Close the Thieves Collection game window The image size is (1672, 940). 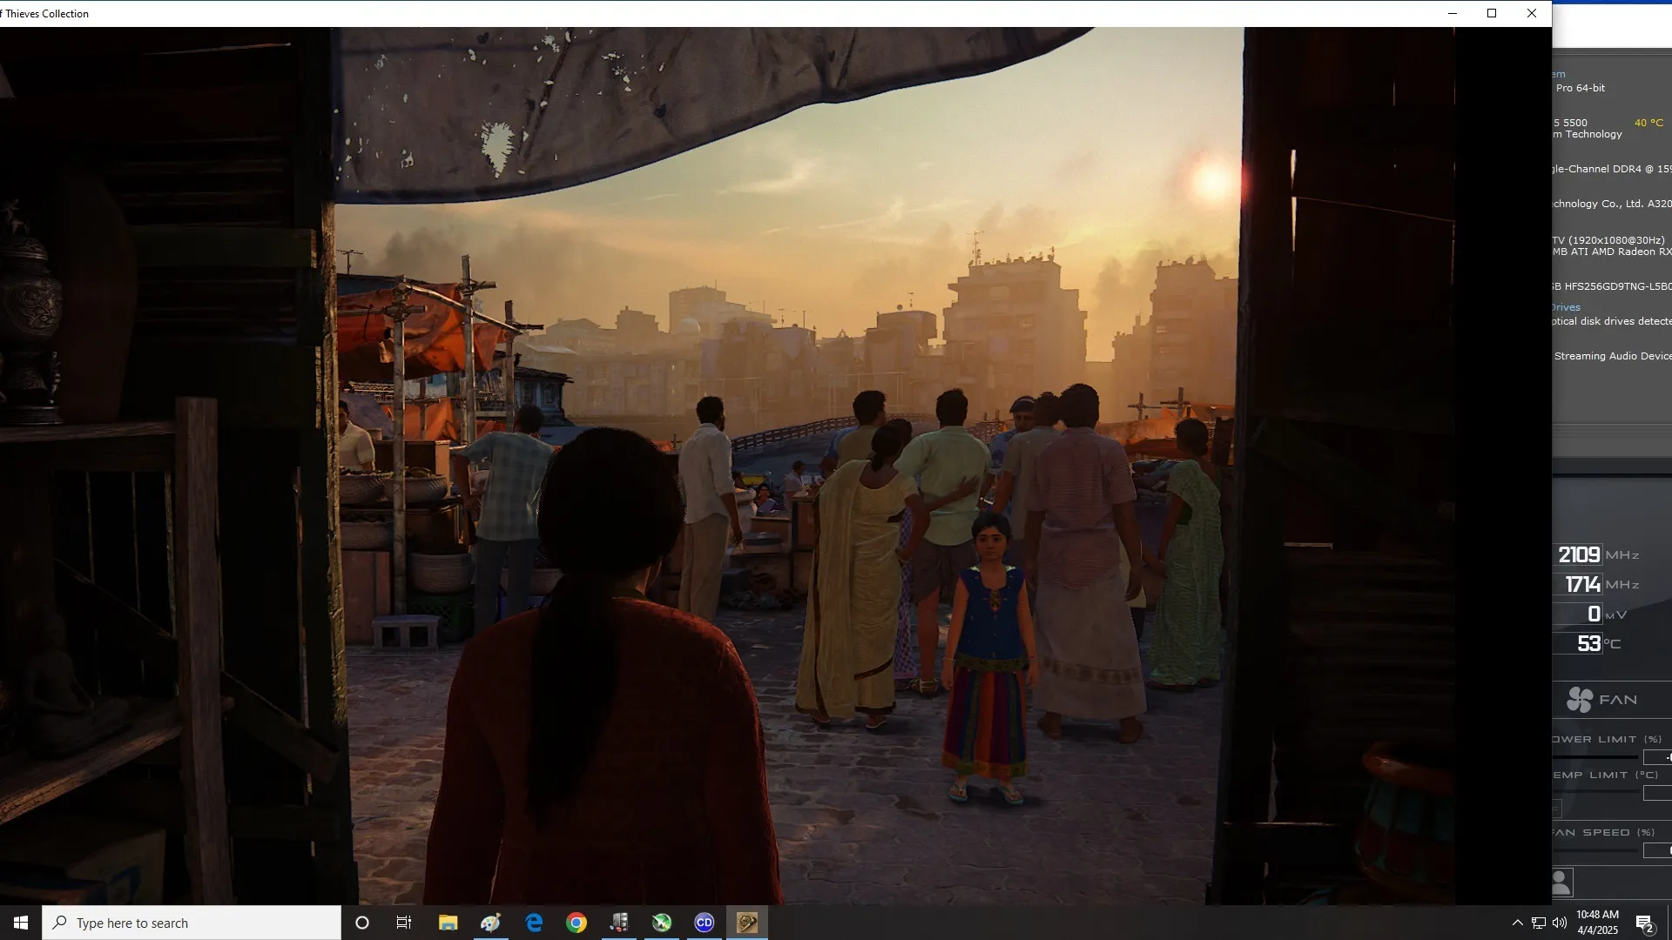click(x=1532, y=13)
